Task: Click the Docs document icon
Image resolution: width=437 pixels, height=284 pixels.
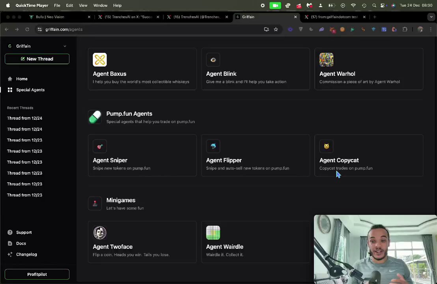Action: (x=10, y=243)
